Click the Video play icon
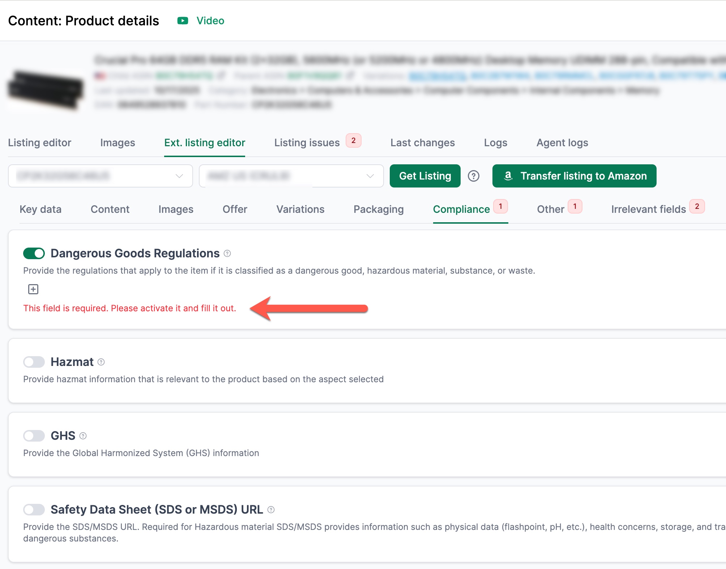Screen dimensions: 726x569 (183, 21)
